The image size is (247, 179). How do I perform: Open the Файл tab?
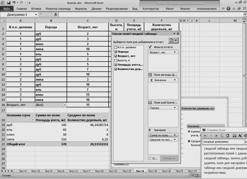[x=6, y=9]
